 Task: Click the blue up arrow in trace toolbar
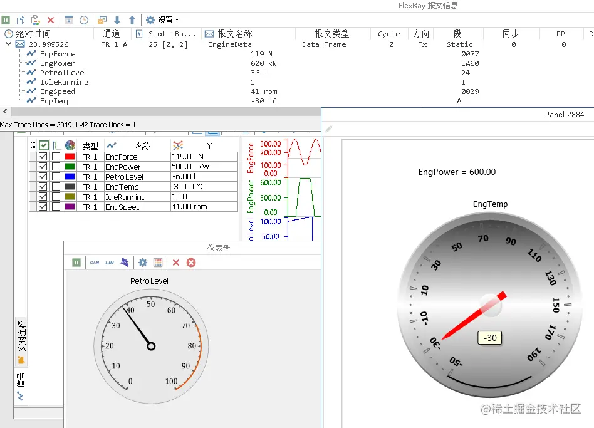click(132, 20)
